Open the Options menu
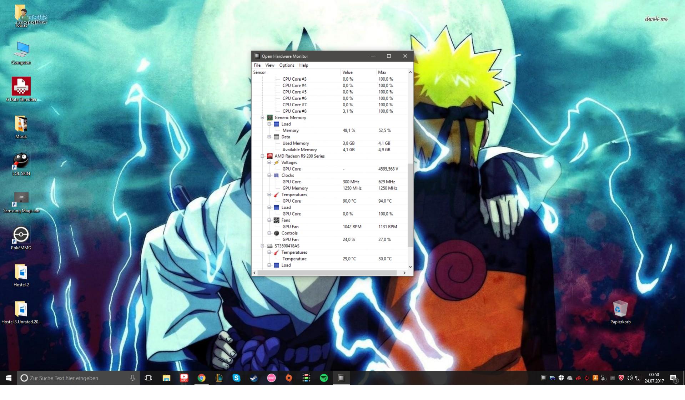 pyautogui.click(x=287, y=65)
